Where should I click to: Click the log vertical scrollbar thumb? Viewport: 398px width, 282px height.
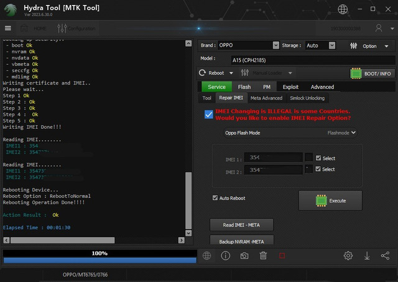(x=188, y=200)
